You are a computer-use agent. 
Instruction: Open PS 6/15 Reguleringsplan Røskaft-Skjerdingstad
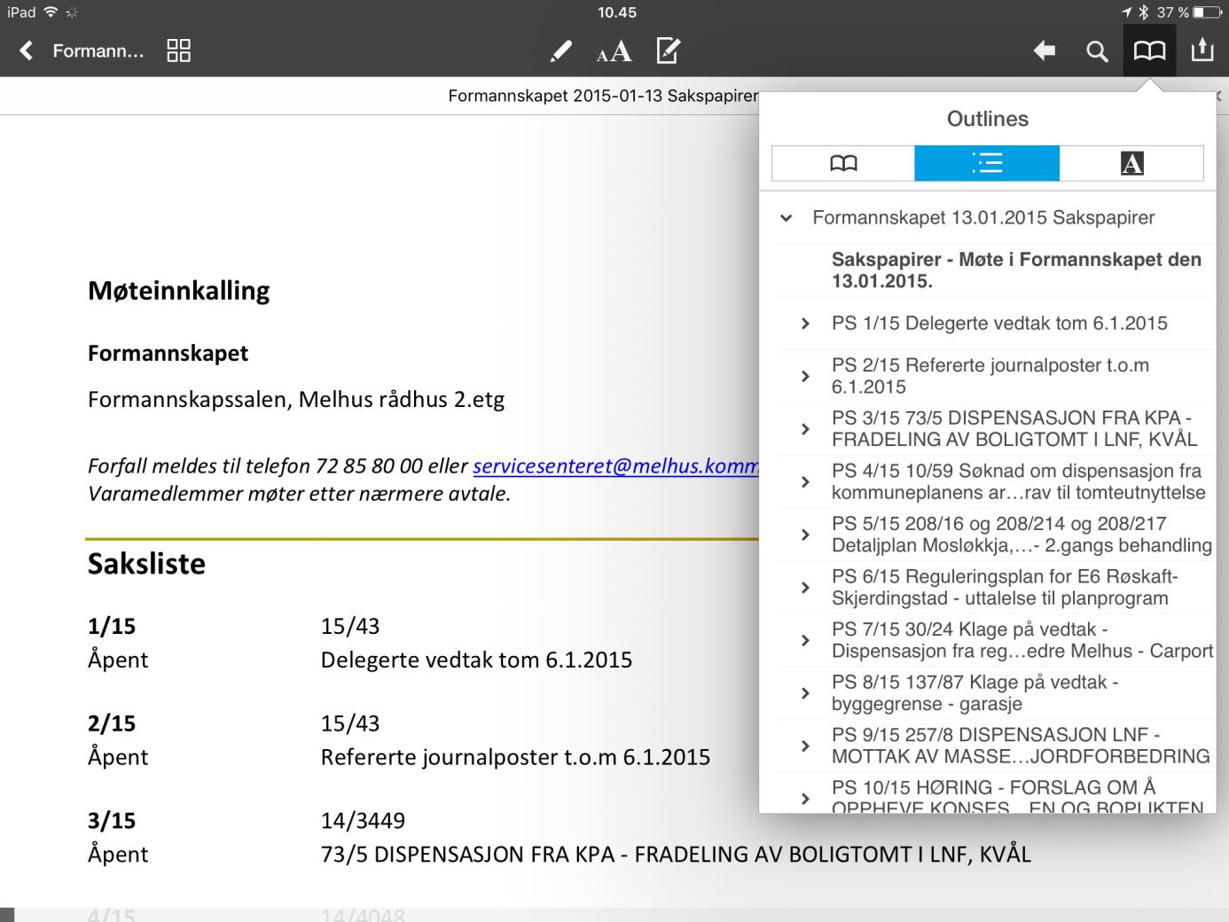1005,588
